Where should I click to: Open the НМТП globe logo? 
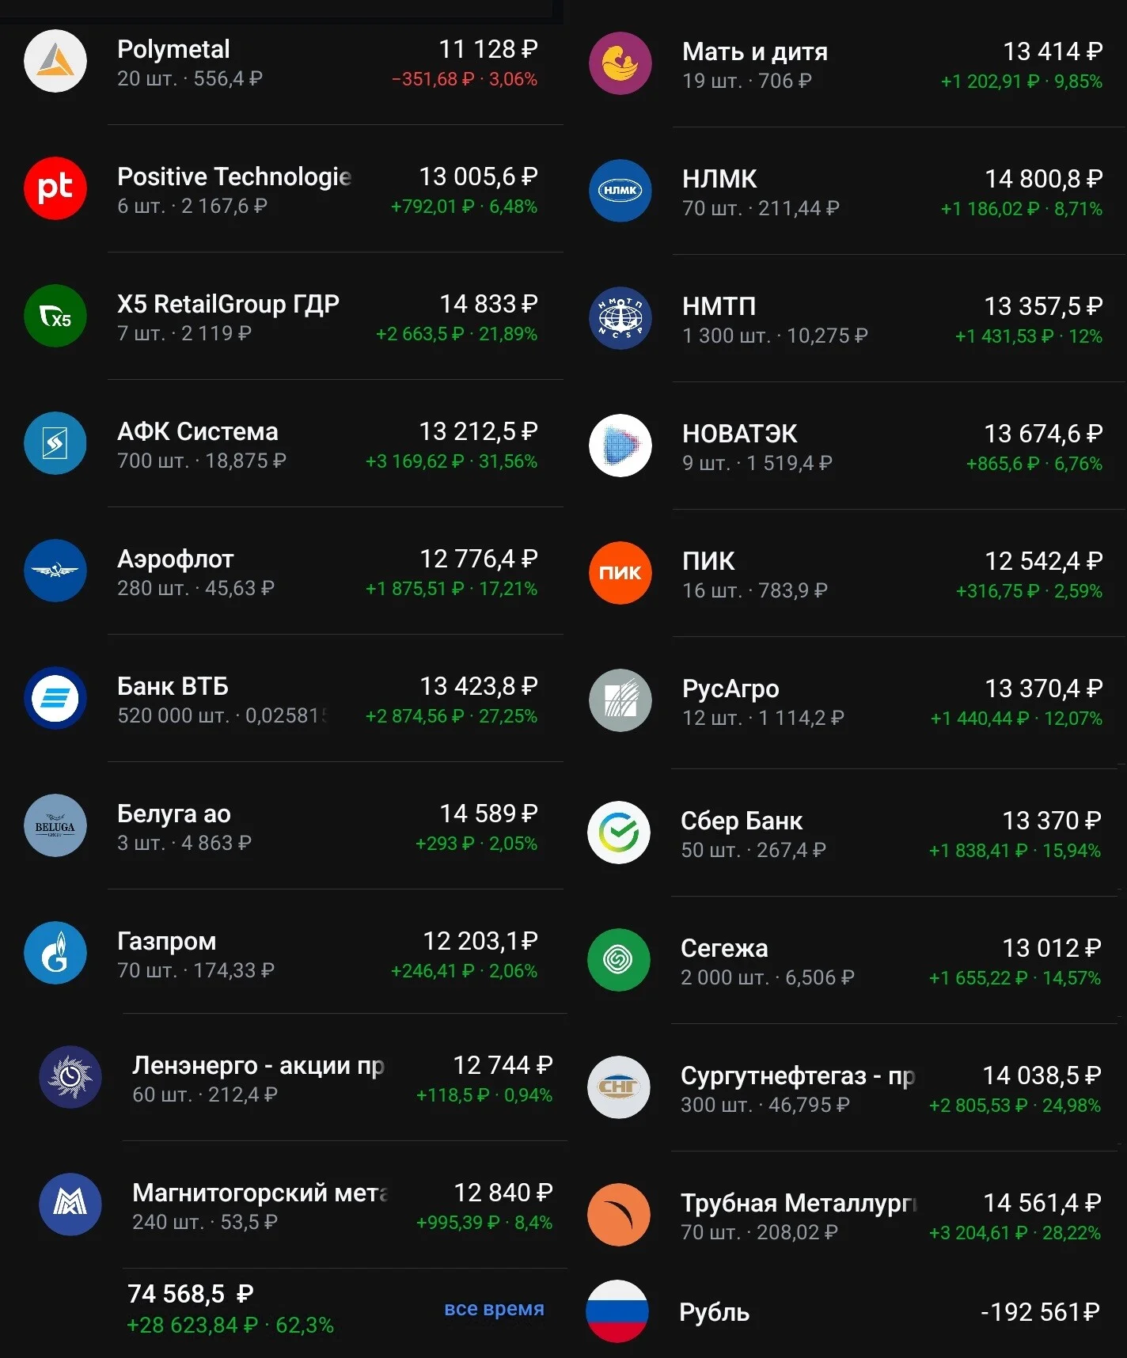click(x=620, y=318)
